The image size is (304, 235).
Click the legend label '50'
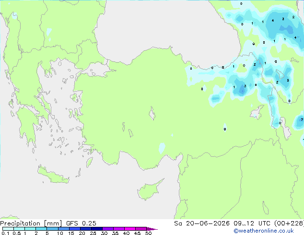[148, 233]
